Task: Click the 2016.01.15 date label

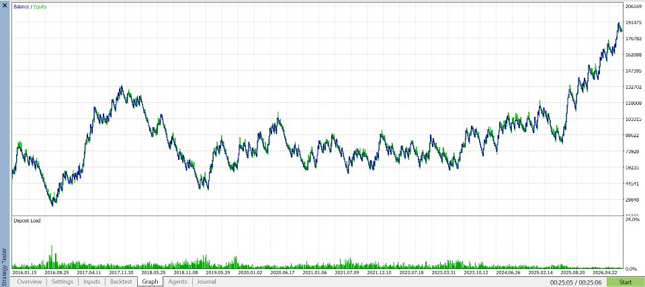Action: pos(24,273)
